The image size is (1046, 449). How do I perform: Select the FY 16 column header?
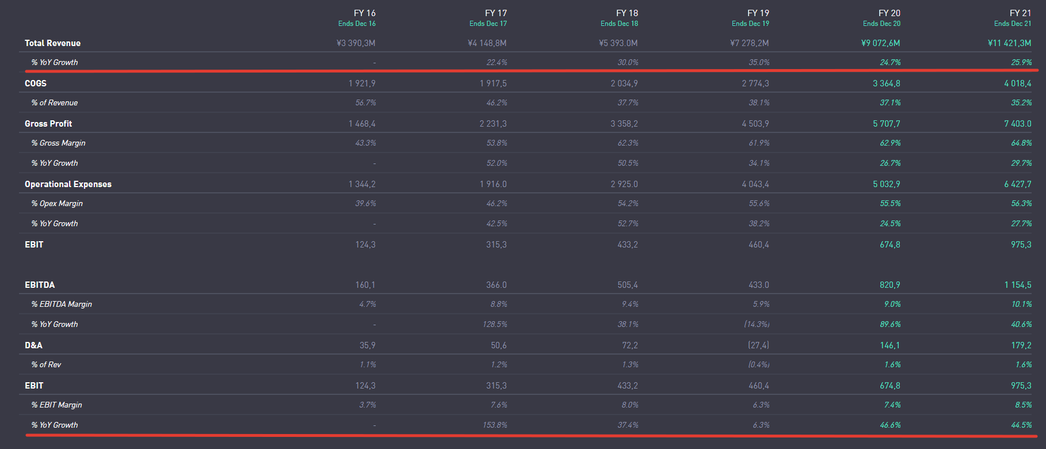pyautogui.click(x=364, y=13)
